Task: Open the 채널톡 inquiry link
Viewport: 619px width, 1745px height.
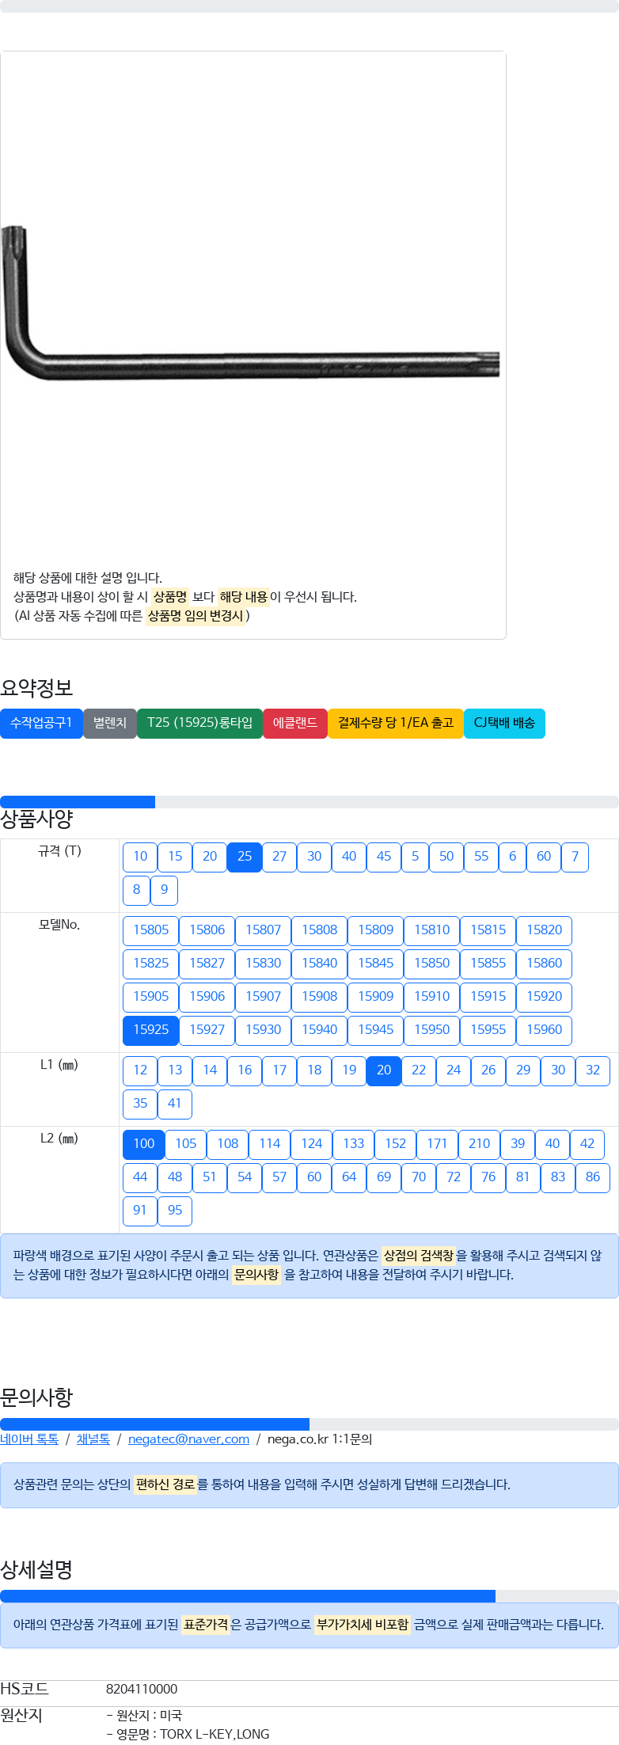Action: point(93,1439)
